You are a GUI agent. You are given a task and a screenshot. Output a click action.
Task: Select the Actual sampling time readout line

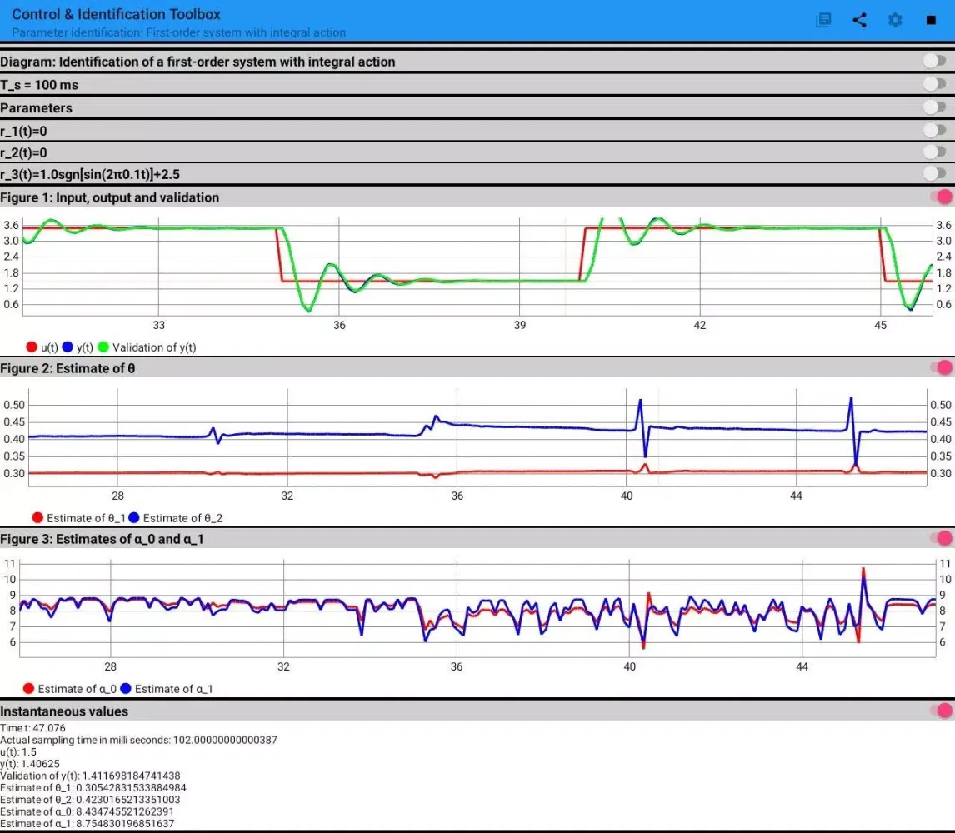(x=139, y=740)
